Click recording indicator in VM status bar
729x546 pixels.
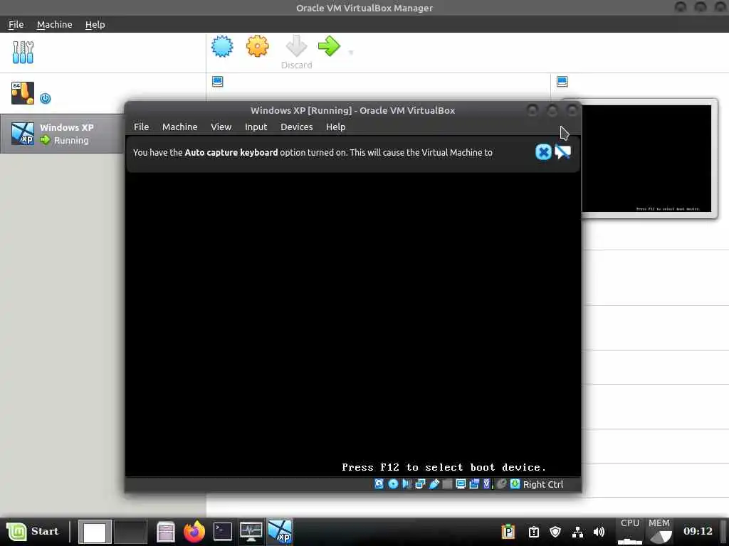(x=474, y=484)
